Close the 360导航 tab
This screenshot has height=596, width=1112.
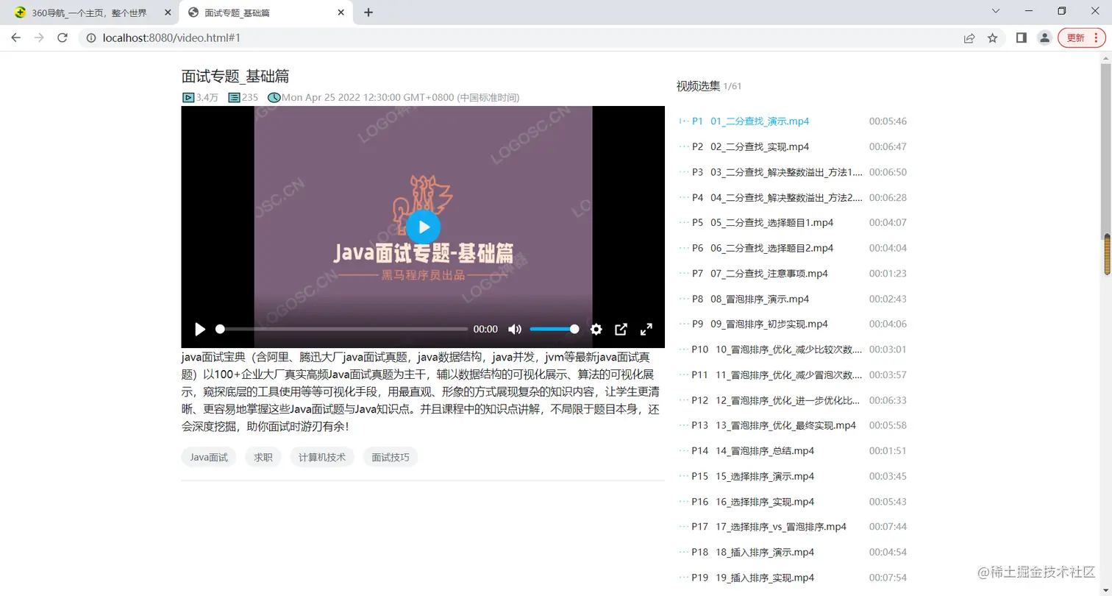167,13
